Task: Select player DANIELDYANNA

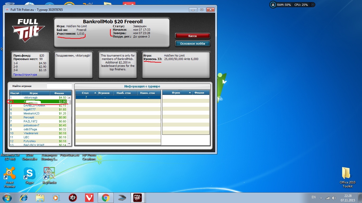Action: point(38,105)
